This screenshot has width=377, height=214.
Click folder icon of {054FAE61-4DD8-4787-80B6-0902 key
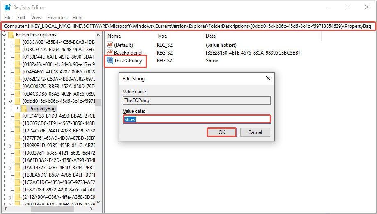(x=18, y=72)
